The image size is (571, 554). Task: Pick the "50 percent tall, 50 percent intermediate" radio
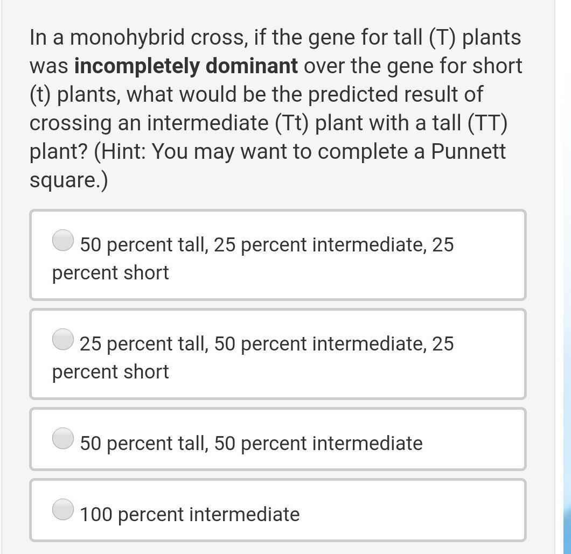(x=63, y=438)
